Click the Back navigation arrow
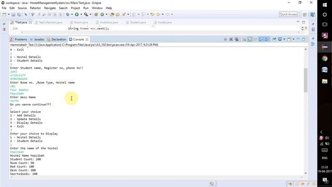Screen dimensions: 332x187 pyautogui.click(x=158, y=15)
